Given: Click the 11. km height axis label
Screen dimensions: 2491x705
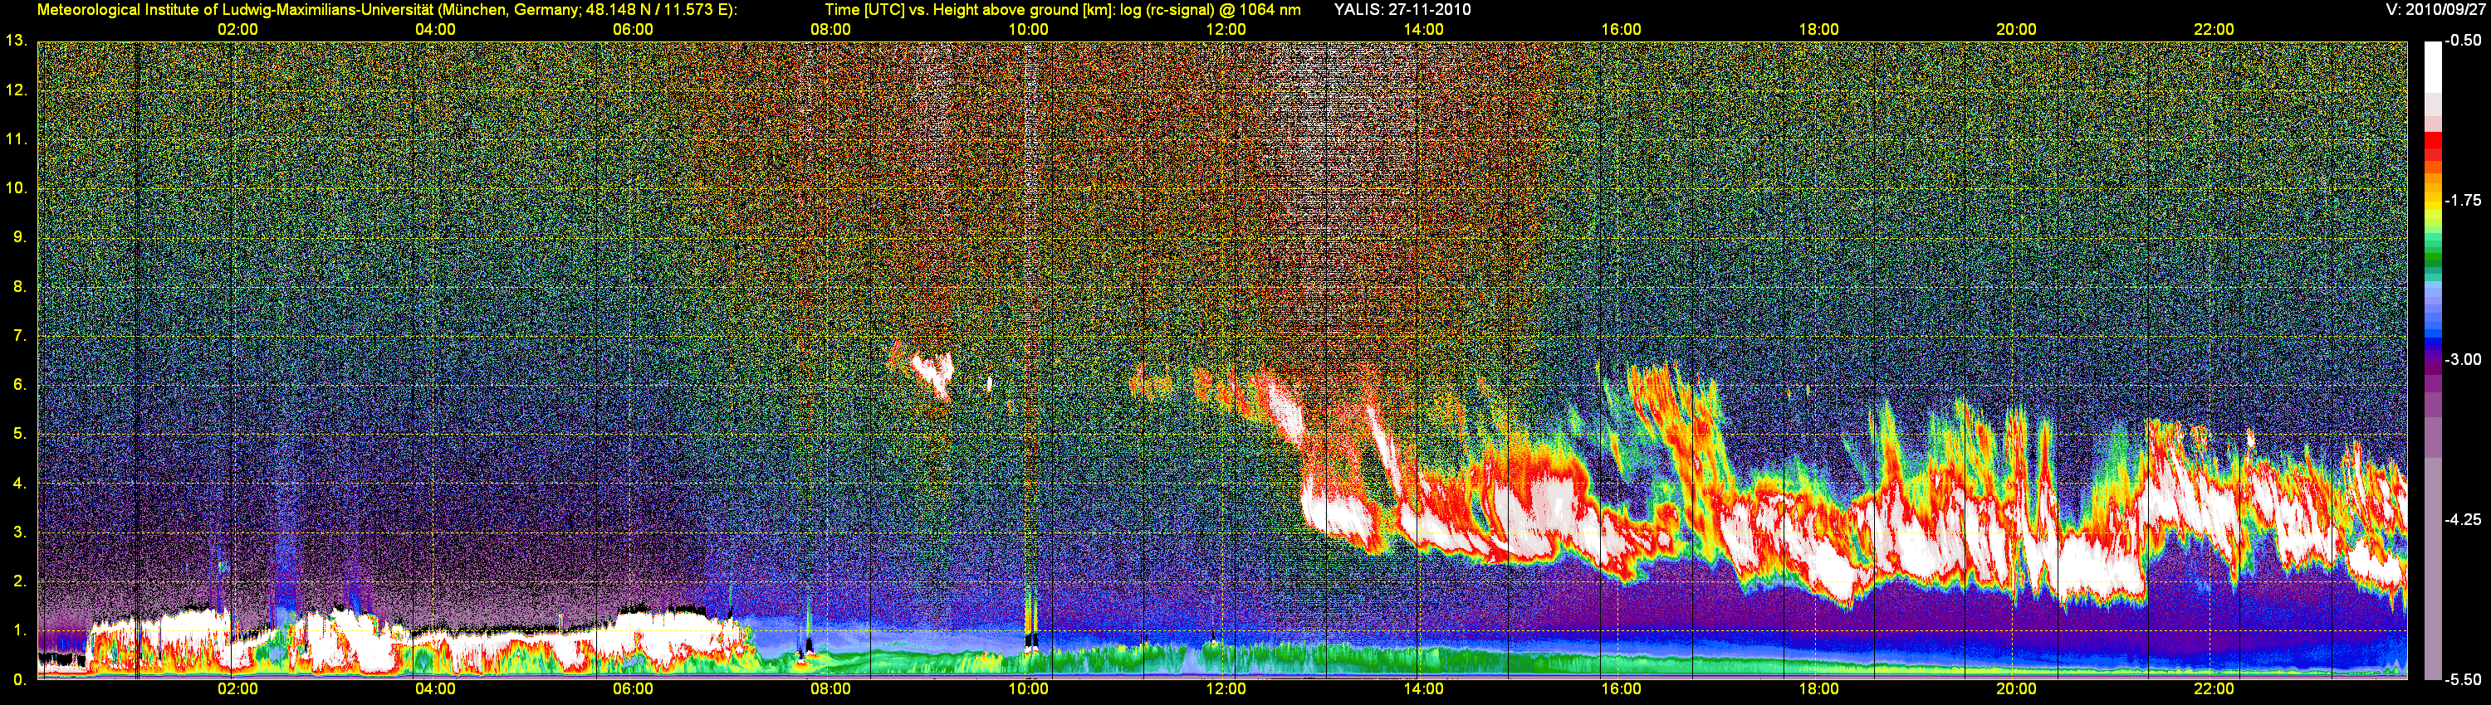Looking at the screenshot, I should [x=17, y=139].
